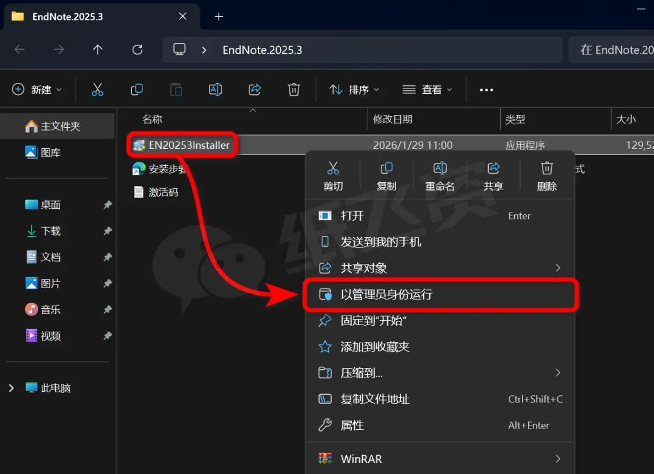The image size is (654, 474).
Task: Select the 激活码 text file
Action: click(156, 192)
